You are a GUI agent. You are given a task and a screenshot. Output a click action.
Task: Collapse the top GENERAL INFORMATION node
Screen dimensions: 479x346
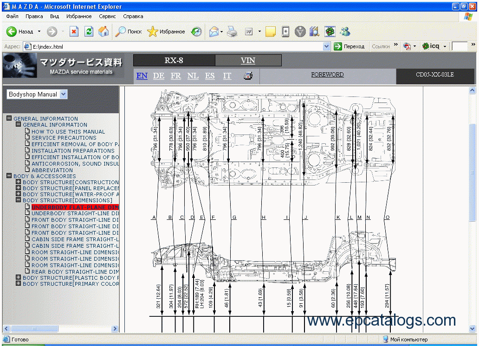click(9, 118)
